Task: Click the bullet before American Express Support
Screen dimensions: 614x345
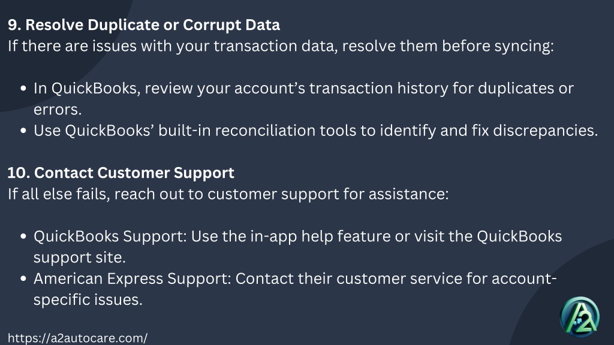Action: [23, 279]
